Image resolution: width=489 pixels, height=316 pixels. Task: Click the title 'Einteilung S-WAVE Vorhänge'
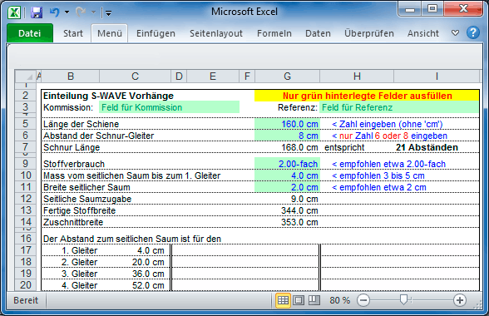pos(108,96)
